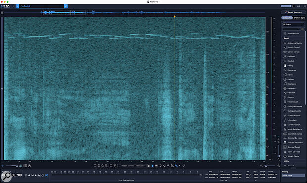Screen dimensions: 307x183
Task: Open the Deconstruct module
Action: (291, 102)
